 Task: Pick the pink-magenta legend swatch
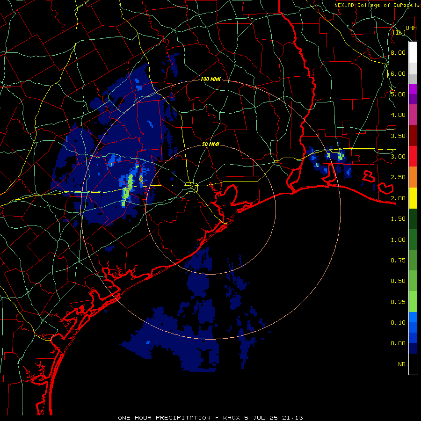tap(413, 115)
